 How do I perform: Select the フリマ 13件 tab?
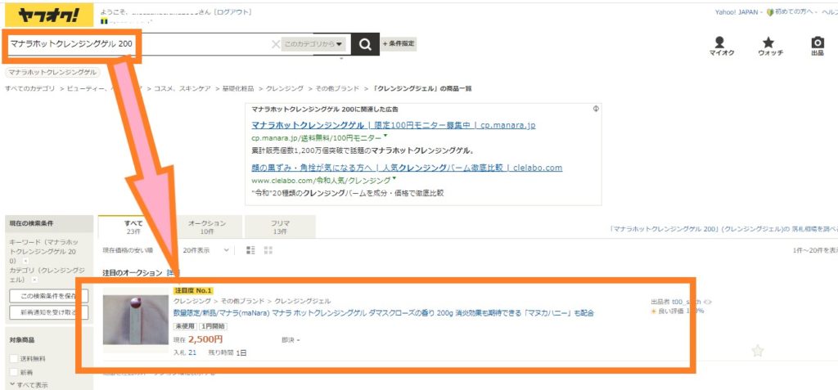coord(280,227)
